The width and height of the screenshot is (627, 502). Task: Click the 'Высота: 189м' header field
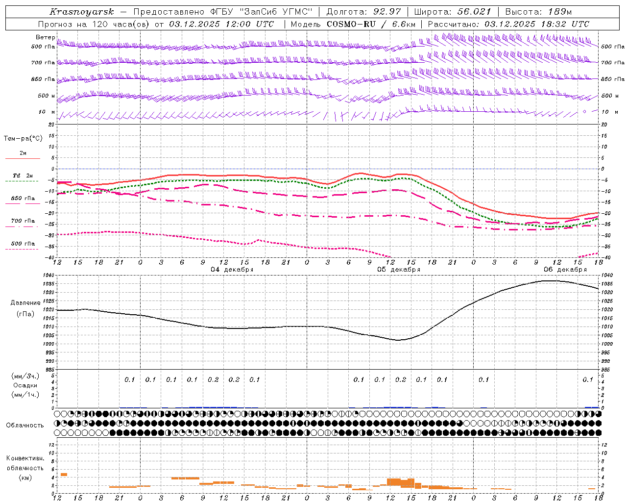(x=538, y=12)
